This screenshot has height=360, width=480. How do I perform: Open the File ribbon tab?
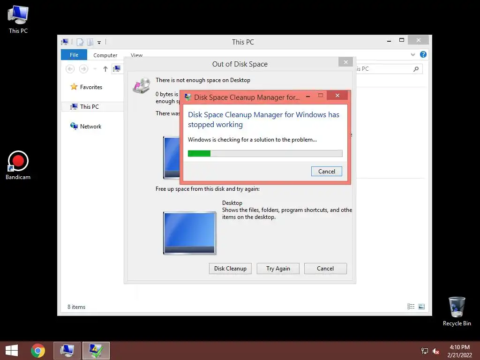74,55
